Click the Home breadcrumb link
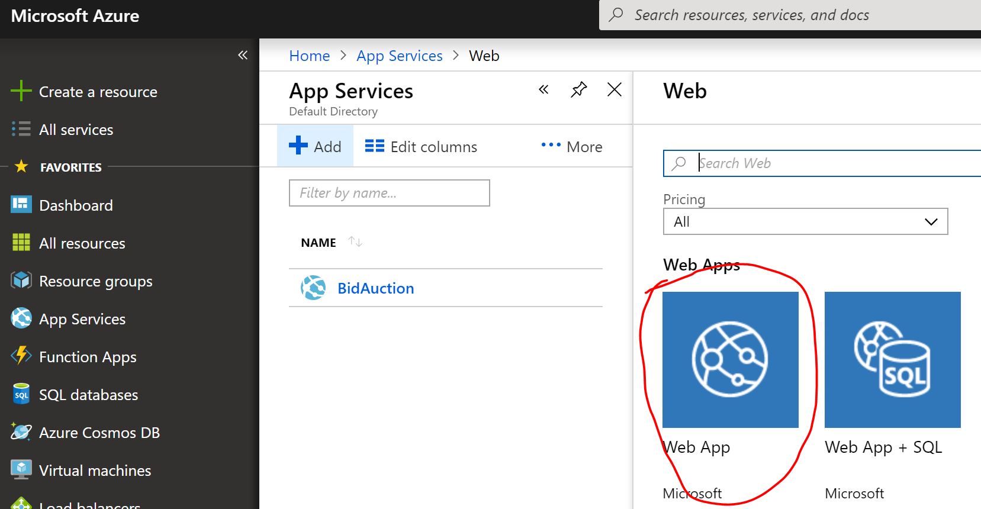Viewport: 981px width, 509px height. (310, 56)
